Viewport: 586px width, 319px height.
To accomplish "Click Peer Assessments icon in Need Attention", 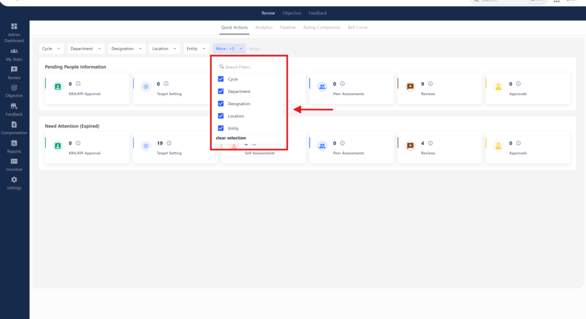I will point(322,146).
